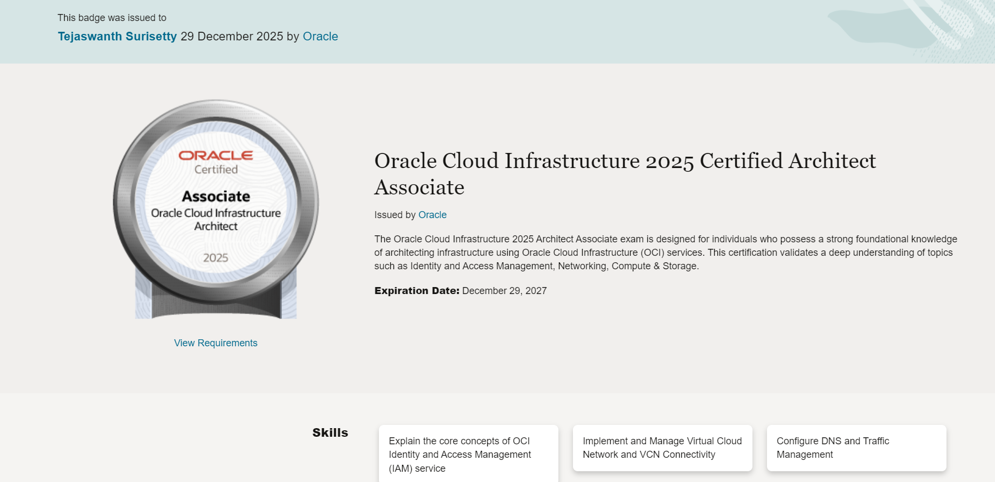
Task: Click the certification description paragraph
Action: (666, 253)
